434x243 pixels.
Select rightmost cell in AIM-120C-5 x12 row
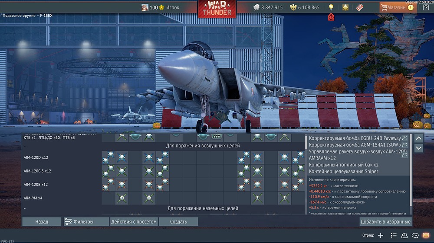click(298, 171)
